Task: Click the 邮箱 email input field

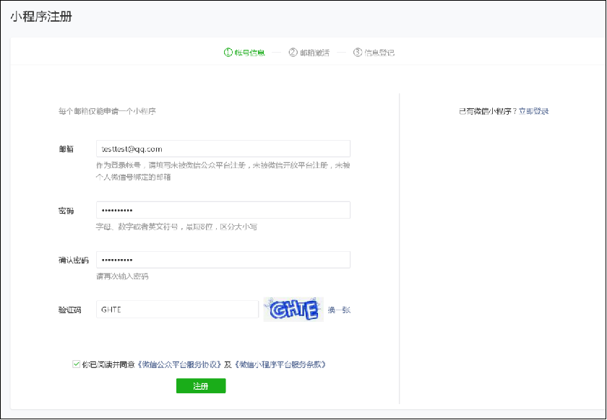Action: coord(223,149)
